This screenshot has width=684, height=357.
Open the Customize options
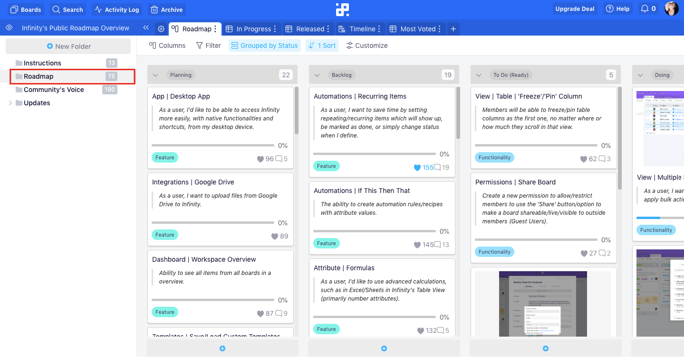366,46
